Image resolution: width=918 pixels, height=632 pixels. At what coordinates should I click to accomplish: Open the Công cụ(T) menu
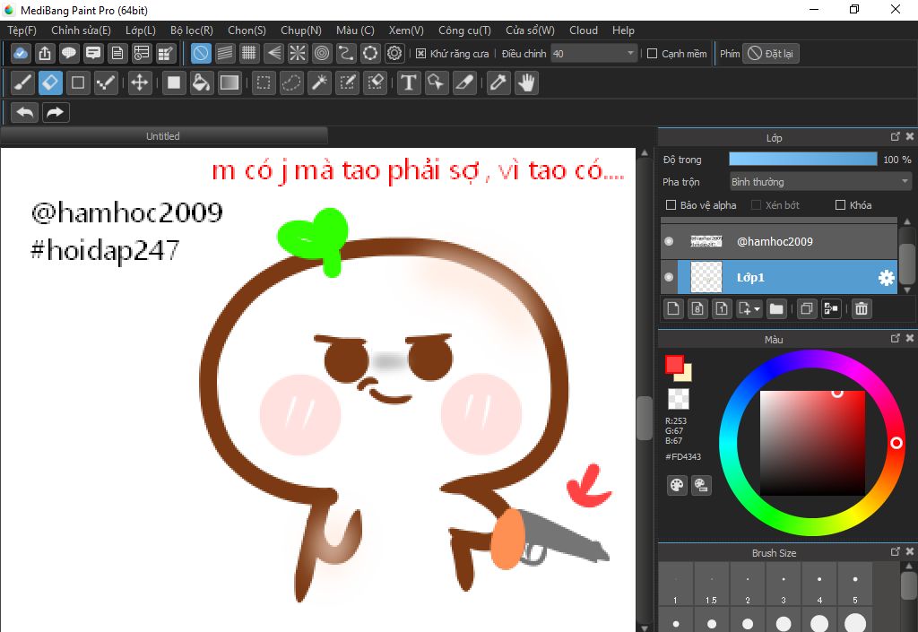464,30
